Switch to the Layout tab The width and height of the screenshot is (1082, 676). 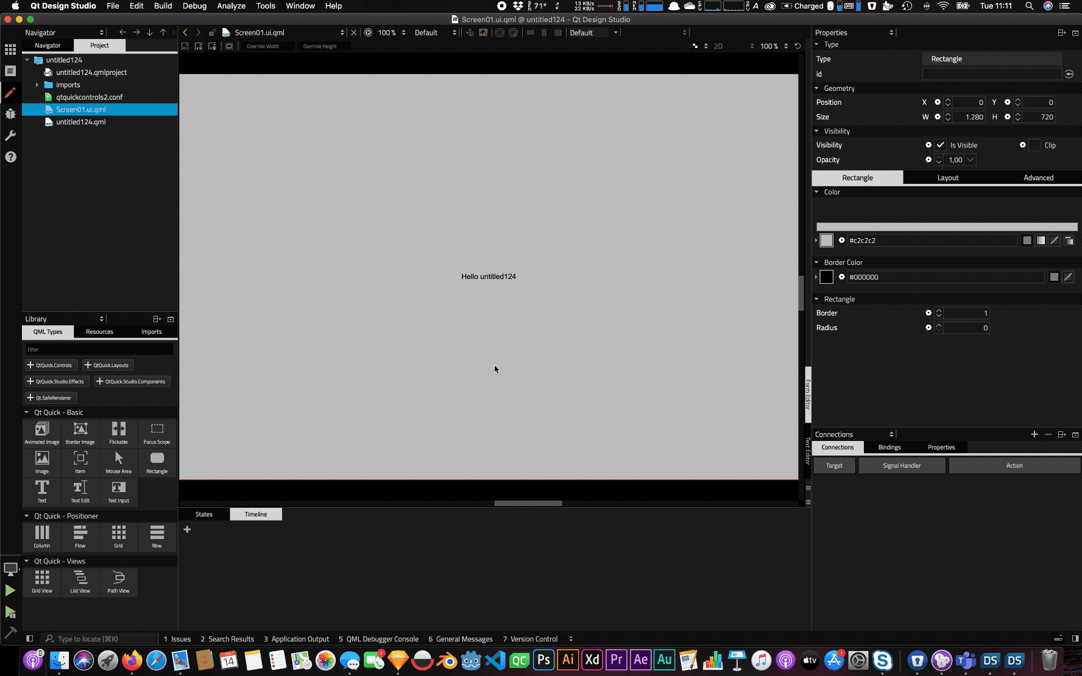click(x=947, y=178)
